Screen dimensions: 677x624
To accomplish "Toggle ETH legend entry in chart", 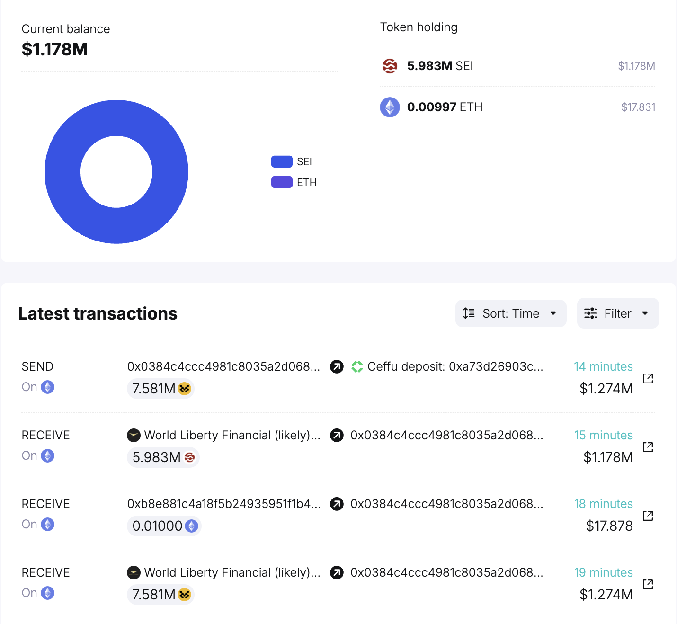I will tap(294, 182).
